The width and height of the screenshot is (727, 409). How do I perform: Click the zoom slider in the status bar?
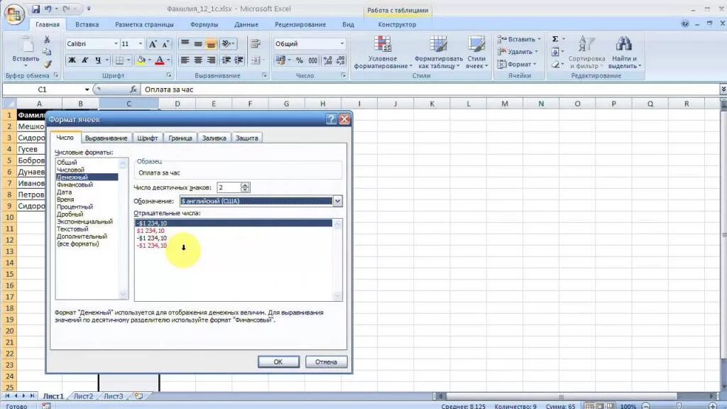679,406
